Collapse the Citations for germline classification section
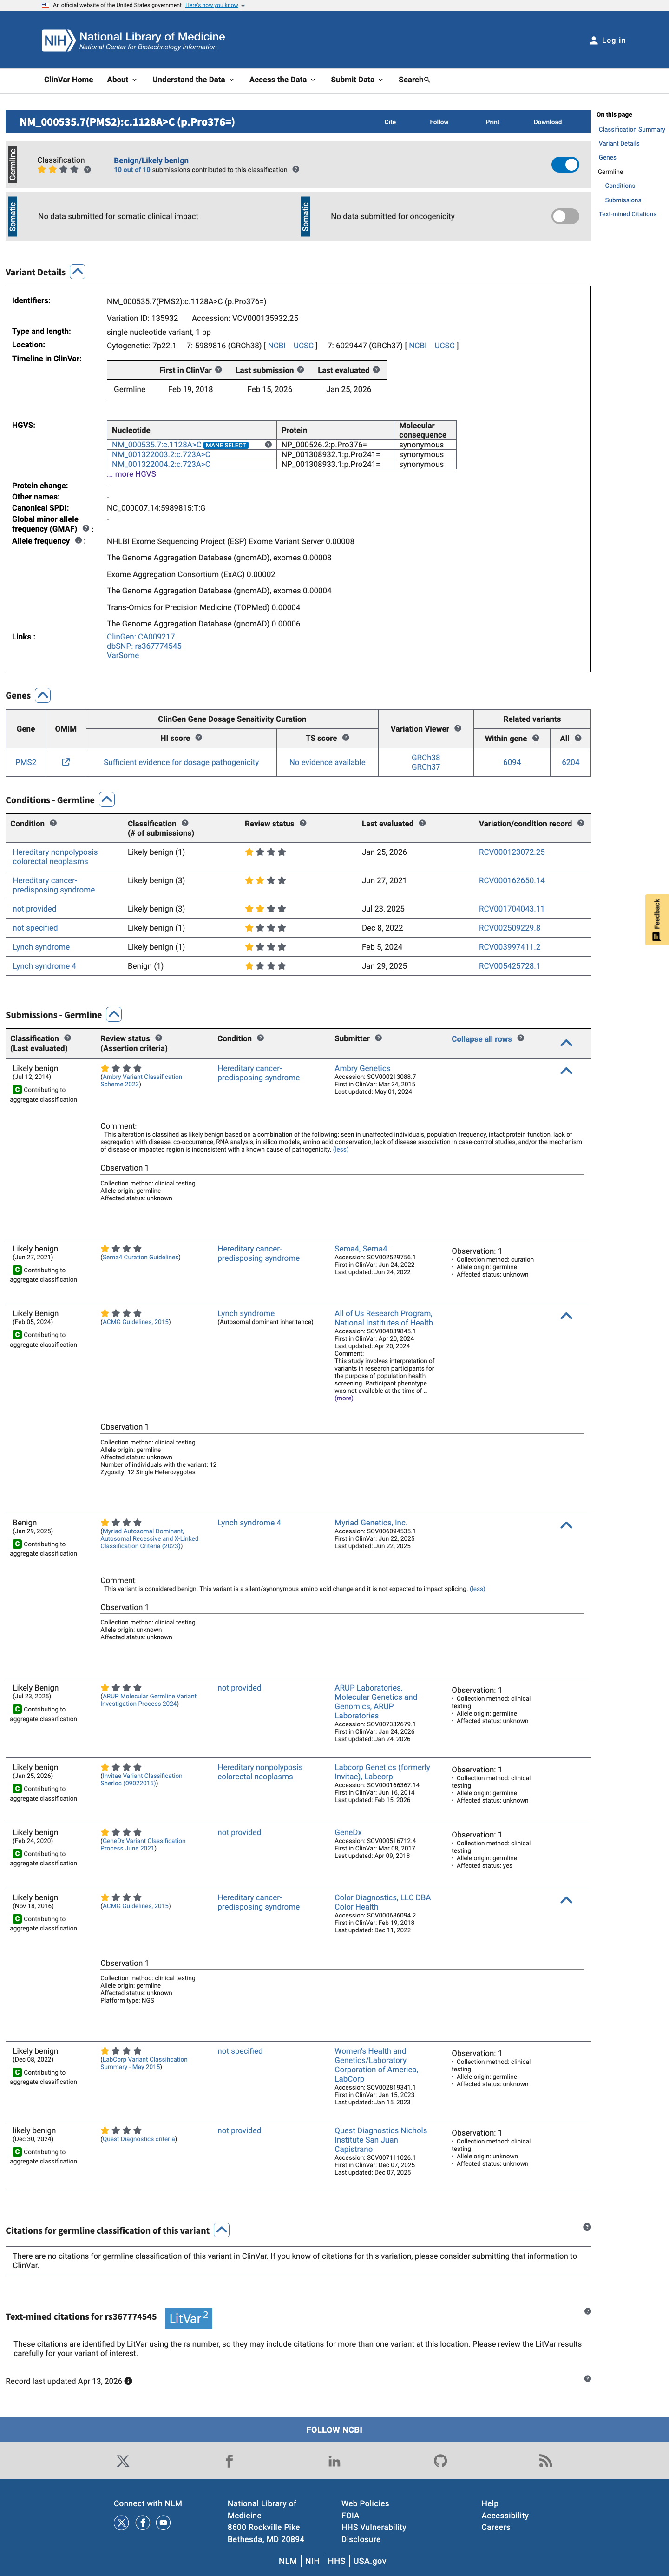 tap(222, 2230)
